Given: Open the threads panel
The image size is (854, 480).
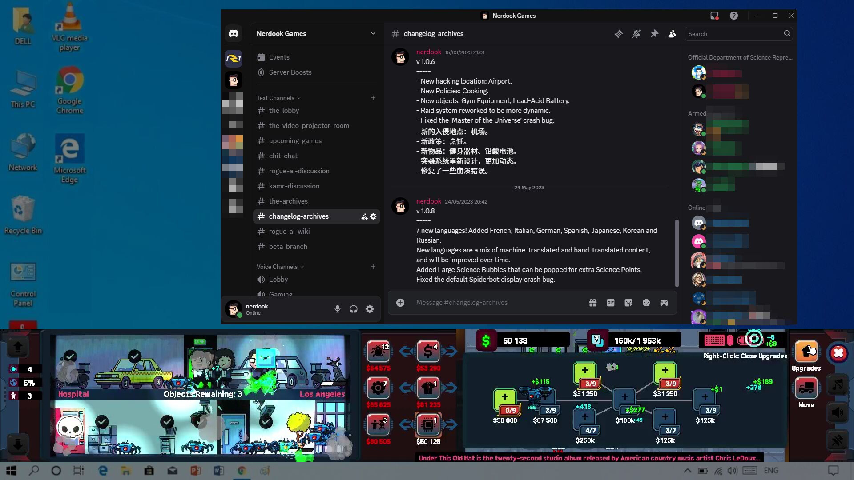Looking at the screenshot, I should pos(619,33).
